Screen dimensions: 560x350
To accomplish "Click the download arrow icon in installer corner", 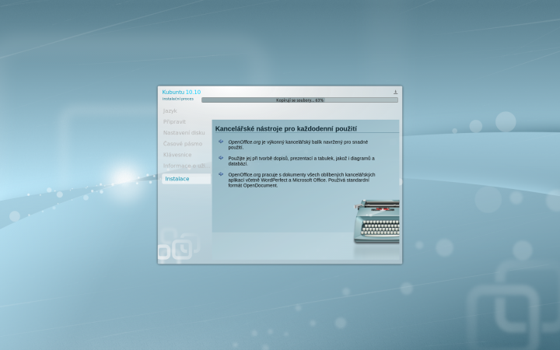I will pyautogui.click(x=395, y=92).
